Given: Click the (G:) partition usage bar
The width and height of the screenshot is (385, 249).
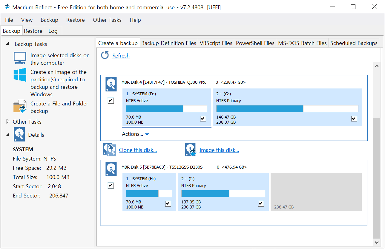Looking at the screenshot, I should (x=287, y=109).
